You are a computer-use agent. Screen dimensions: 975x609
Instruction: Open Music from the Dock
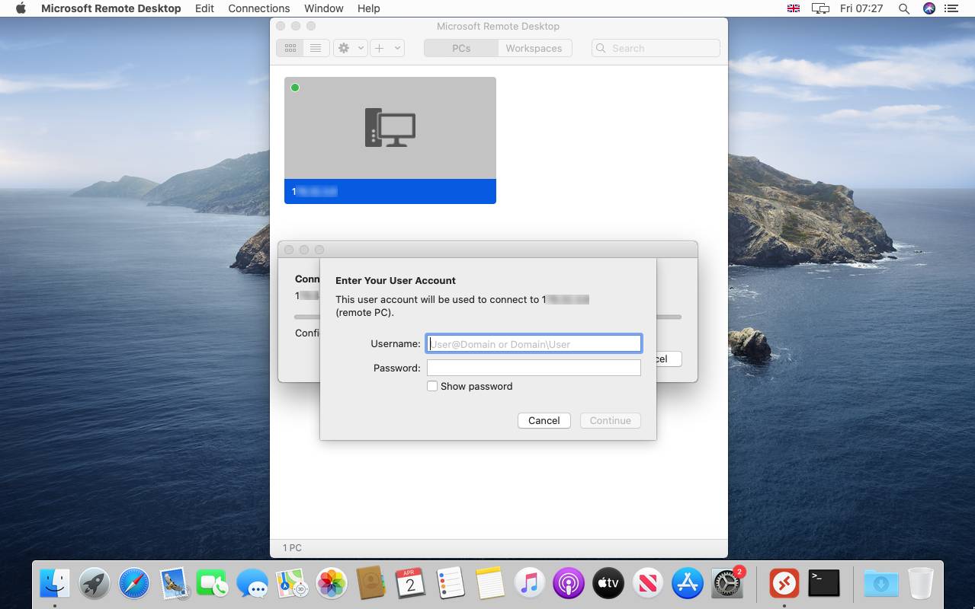pos(529,584)
